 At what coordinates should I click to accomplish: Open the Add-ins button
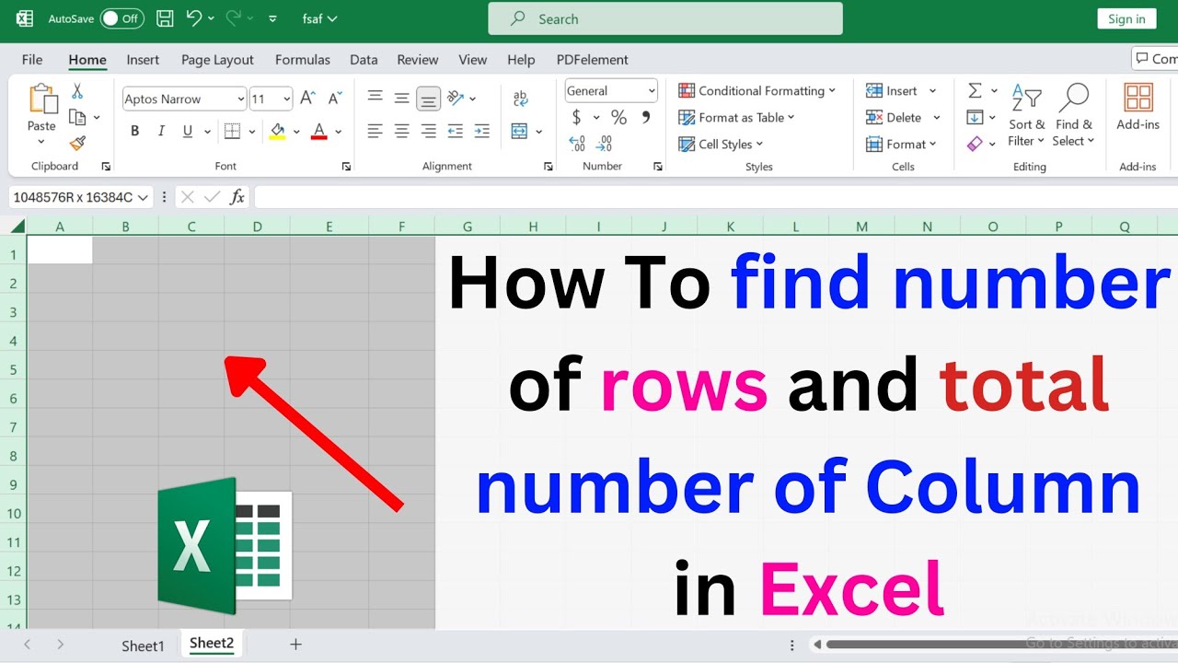pos(1138,107)
